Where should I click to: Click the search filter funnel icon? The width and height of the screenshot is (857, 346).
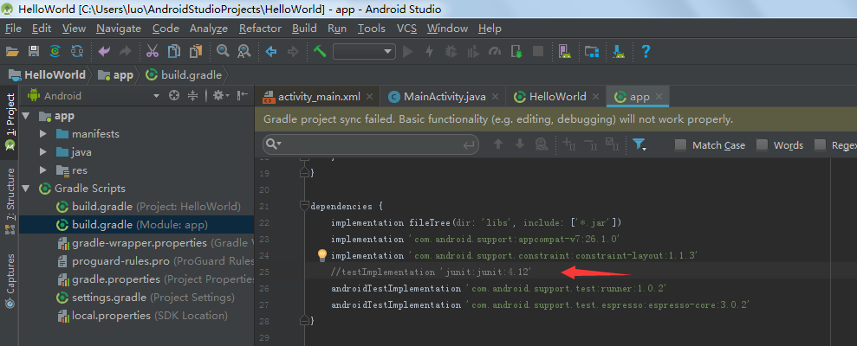tap(639, 144)
